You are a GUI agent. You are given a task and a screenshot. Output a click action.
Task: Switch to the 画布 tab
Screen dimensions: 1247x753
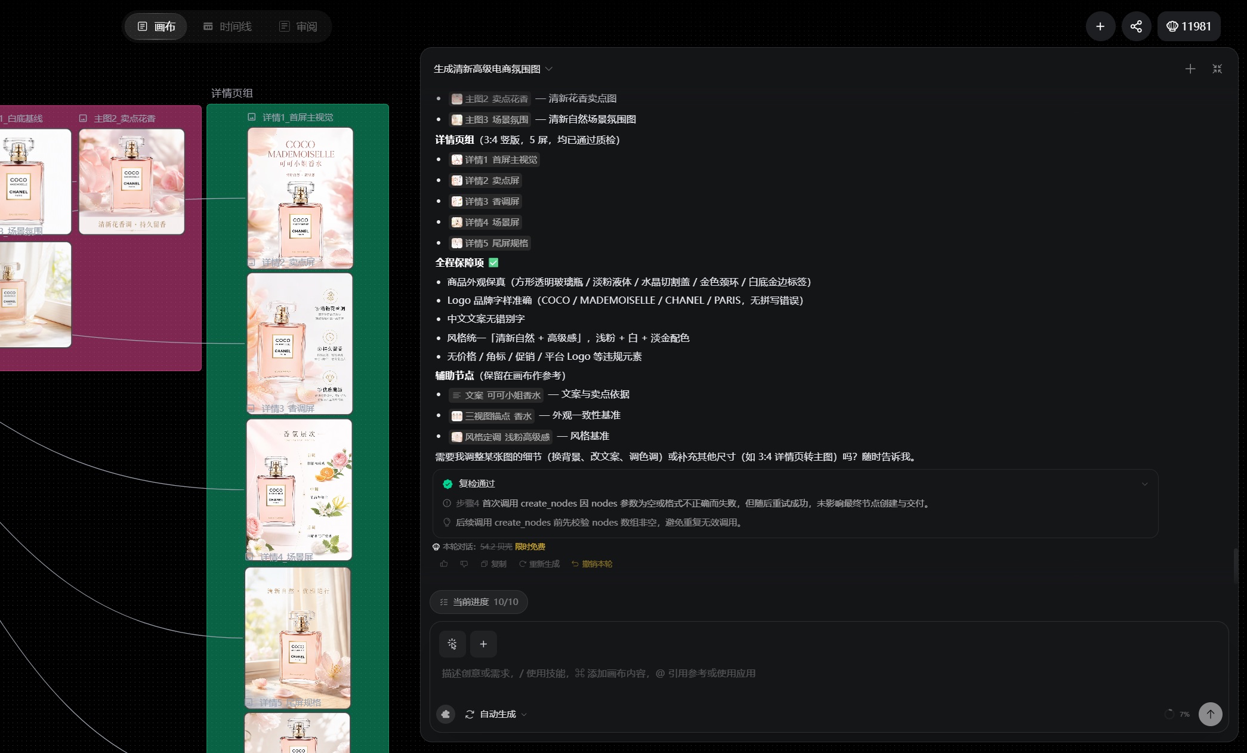click(156, 26)
